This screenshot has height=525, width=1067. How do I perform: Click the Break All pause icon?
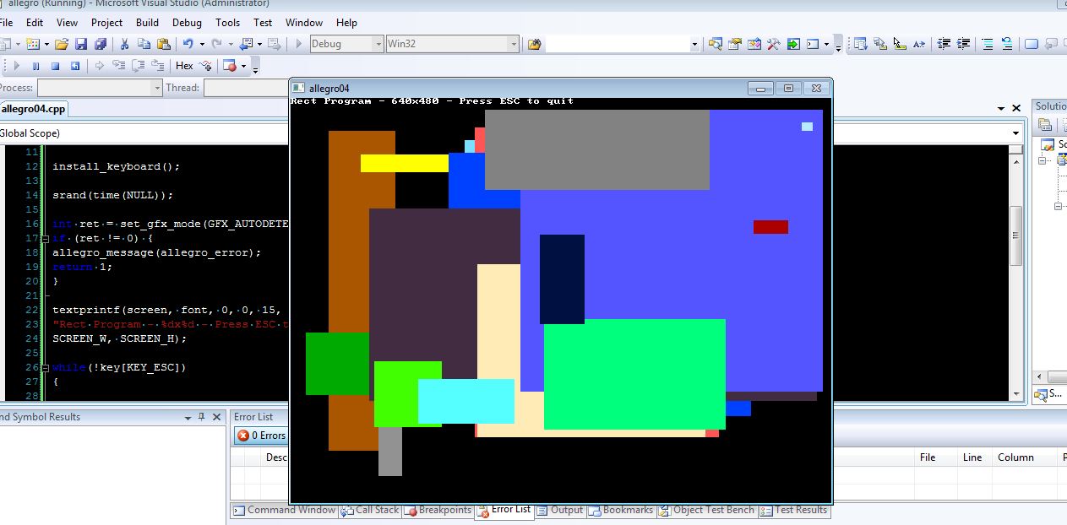click(x=35, y=65)
